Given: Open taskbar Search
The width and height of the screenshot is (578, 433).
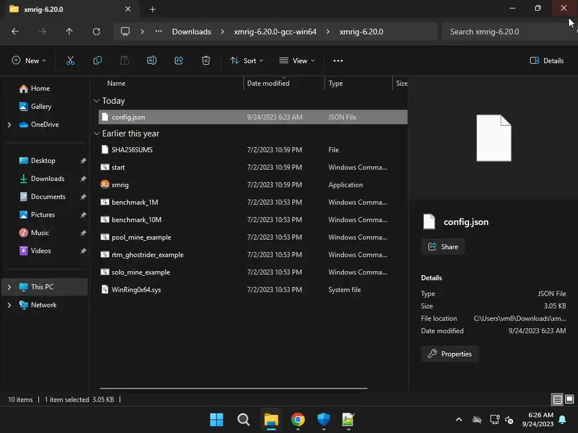Looking at the screenshot, I should coord(243,419).
